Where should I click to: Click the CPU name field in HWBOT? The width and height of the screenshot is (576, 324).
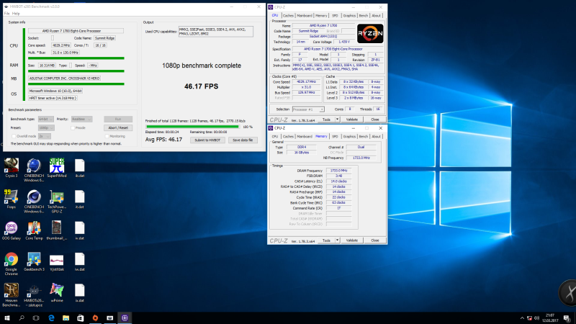click(76, 31)
